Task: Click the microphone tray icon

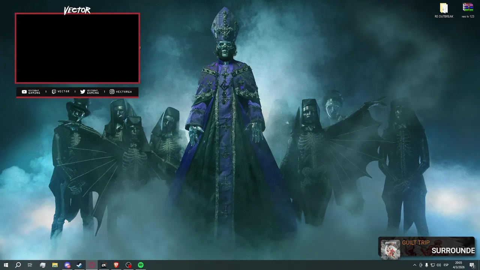Action: (x=426, y=265)
